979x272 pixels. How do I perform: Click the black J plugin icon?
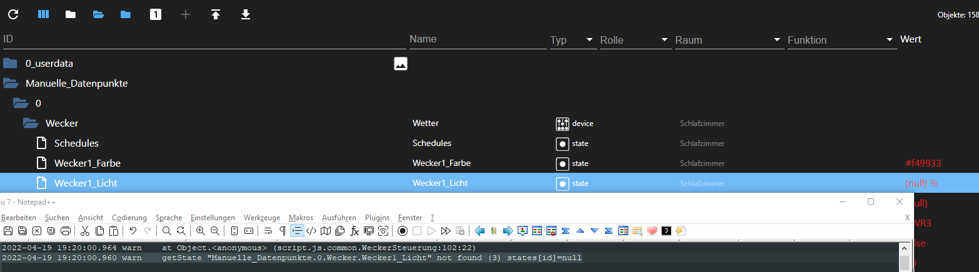[666, 231]
